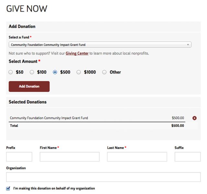This screenshot has height=194, width=207.
Task: Click the Total amount $500.00
Action: pos(178,125)
